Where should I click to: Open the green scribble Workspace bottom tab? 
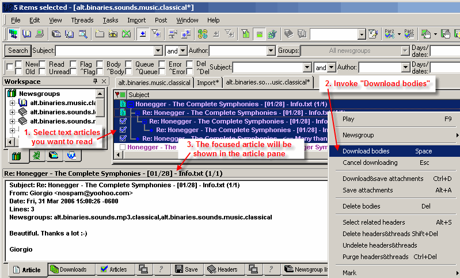pos(37,155)
